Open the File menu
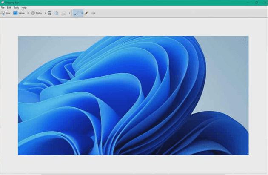268x175 pixels. coord(3,8)
